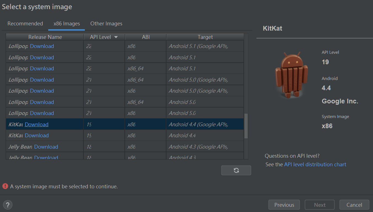Click the refresh system images icon button

click(x=236, y=170)
